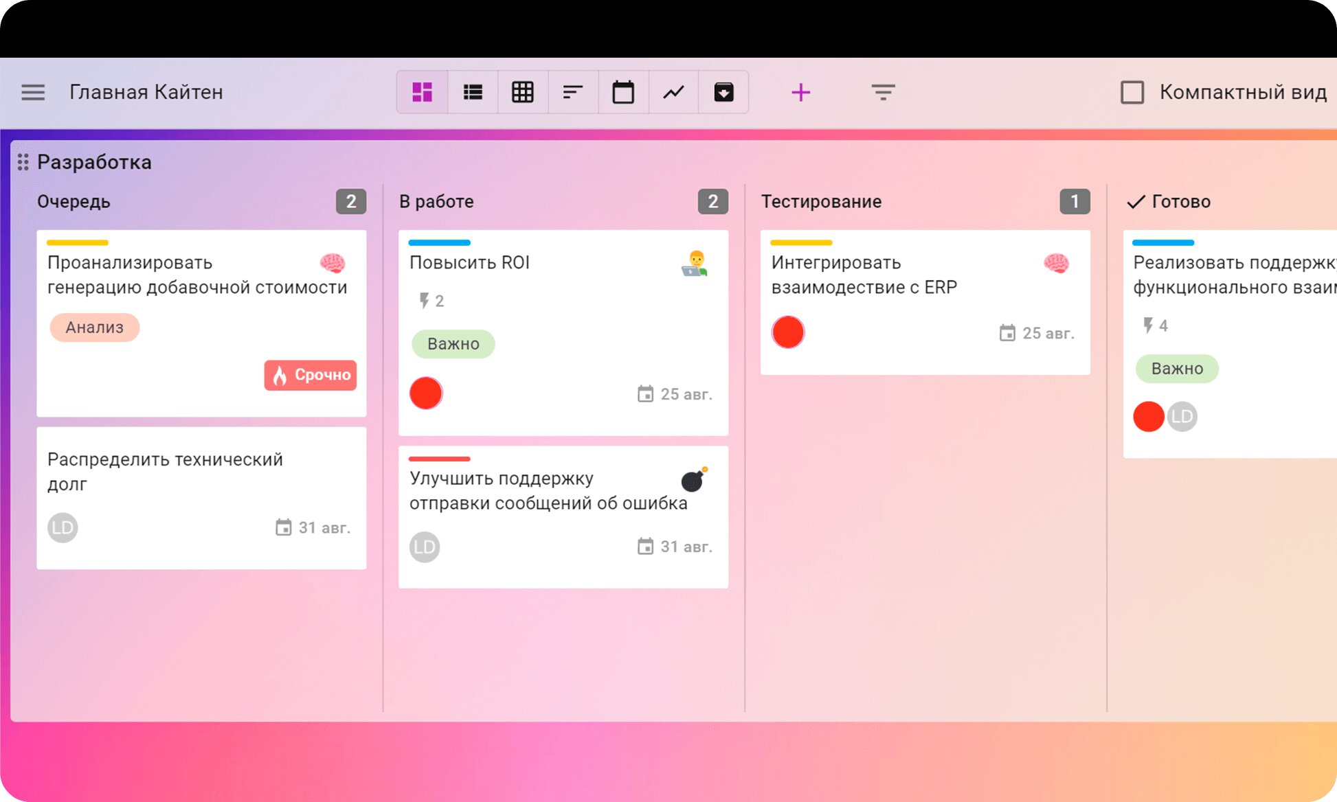The height and width of the screenshot is (802, 1337).
Task: Click LD avatar on Улучшить поддержку card
Action: (x=425, y=547)
